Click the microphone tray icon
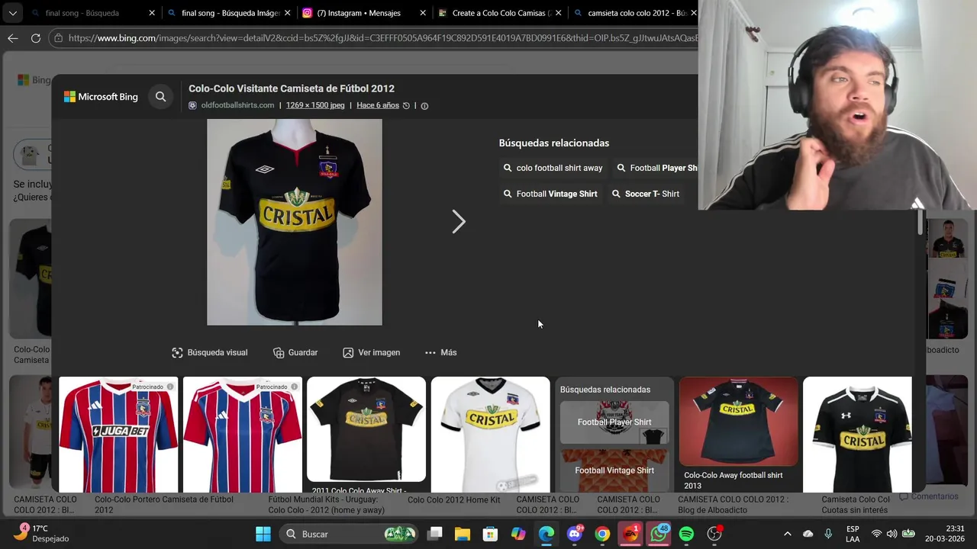This screenshot has width=977, height=549. coord(828,534)
